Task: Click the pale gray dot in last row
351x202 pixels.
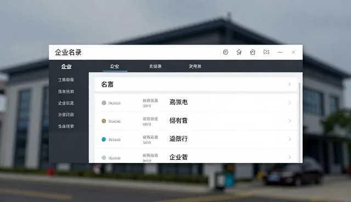Action: [104, 158]
